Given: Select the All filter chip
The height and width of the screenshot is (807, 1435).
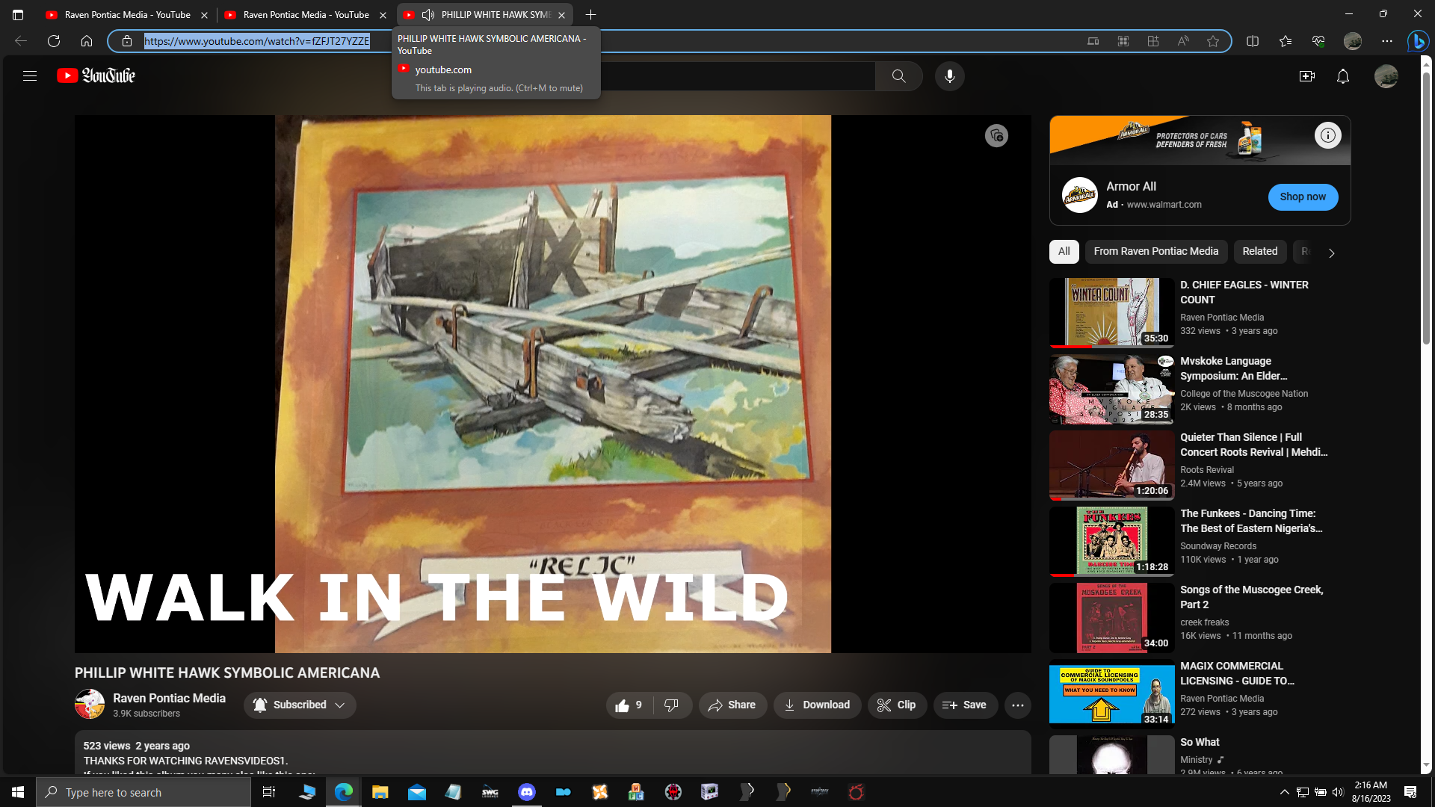Looking at the screenshot, I should [x=1064, y=251].
